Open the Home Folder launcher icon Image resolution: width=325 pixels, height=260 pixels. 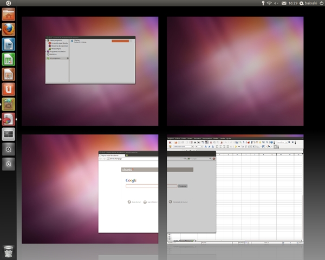coord(8,14)
